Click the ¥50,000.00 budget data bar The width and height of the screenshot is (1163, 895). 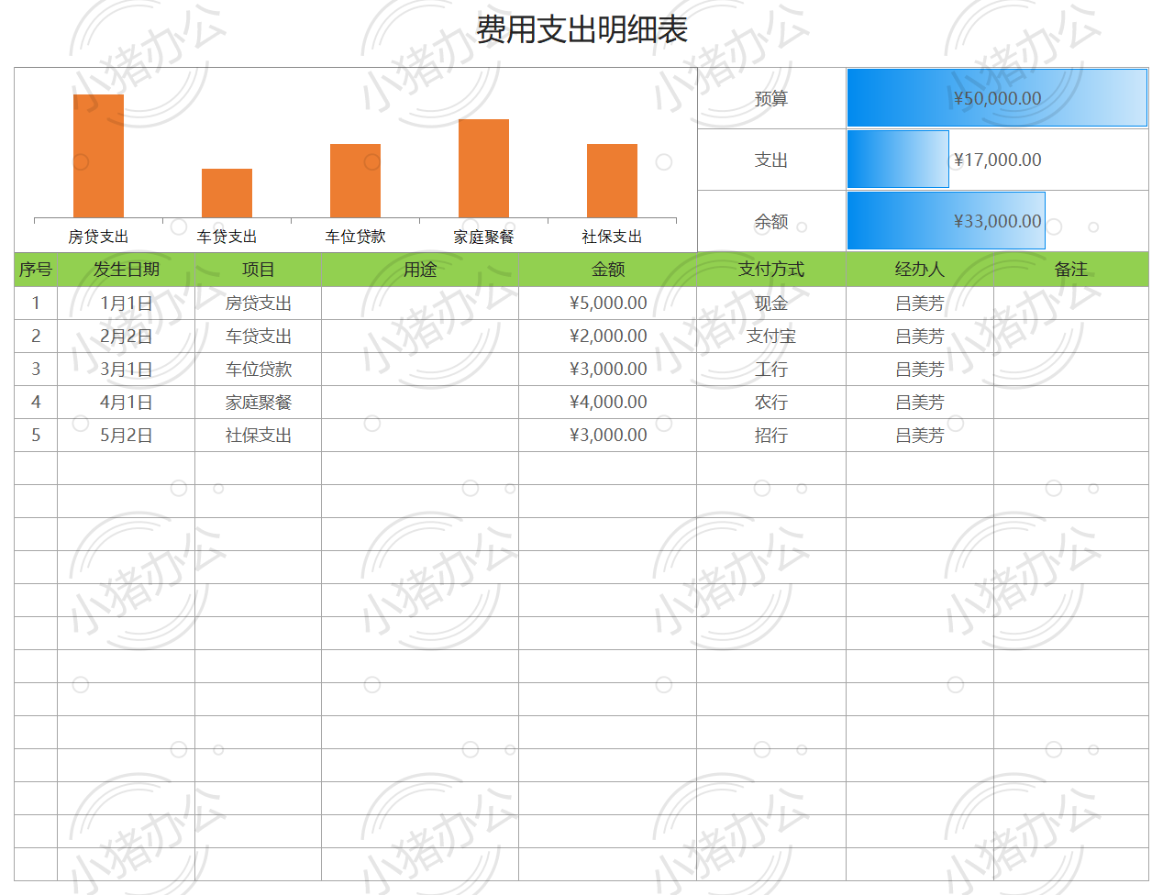click(997, 98)
